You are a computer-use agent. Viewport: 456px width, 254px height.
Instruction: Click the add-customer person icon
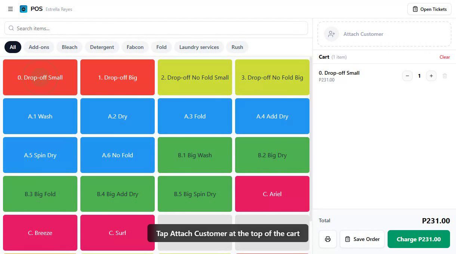tap(332, 34)
